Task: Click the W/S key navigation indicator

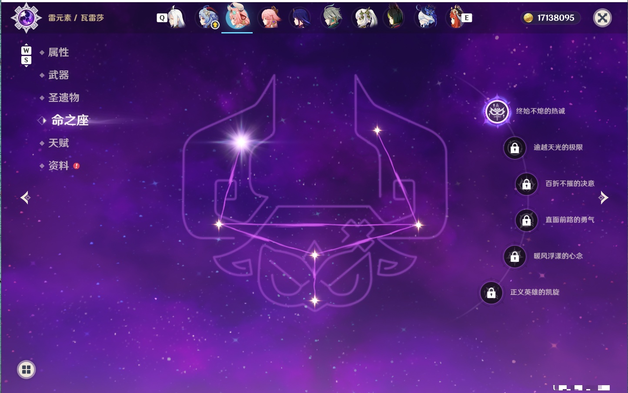Action: [x=26, y=55]
